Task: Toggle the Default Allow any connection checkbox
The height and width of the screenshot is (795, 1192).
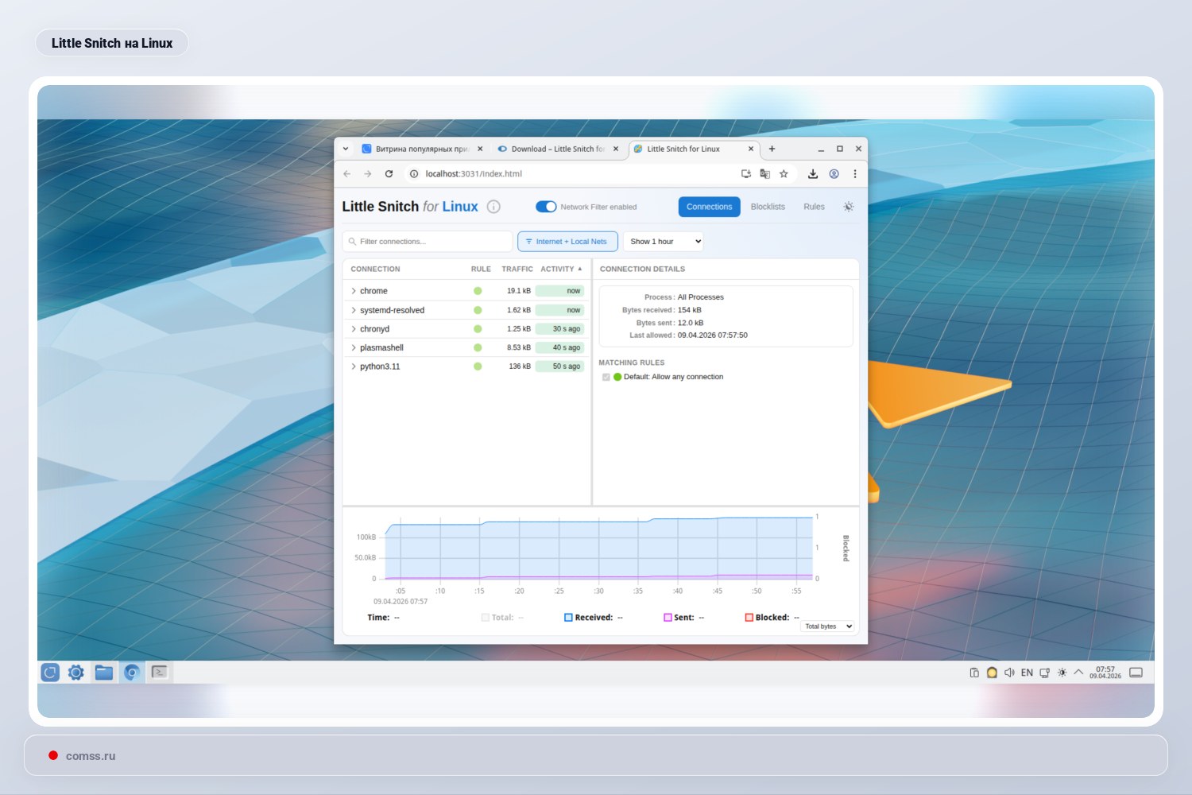Action: coord(606,378)
